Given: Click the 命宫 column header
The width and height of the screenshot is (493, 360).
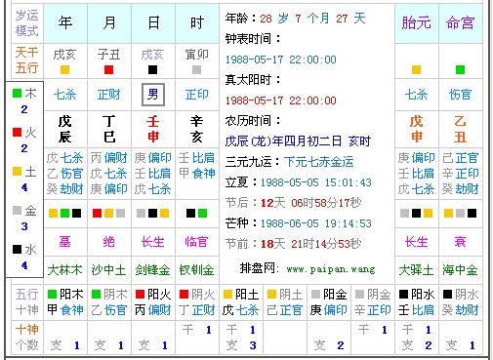Looking at the screenshot, I should click(x=460, y=23).
